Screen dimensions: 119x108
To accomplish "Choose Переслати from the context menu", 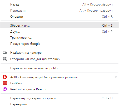I will pos(60,11).
